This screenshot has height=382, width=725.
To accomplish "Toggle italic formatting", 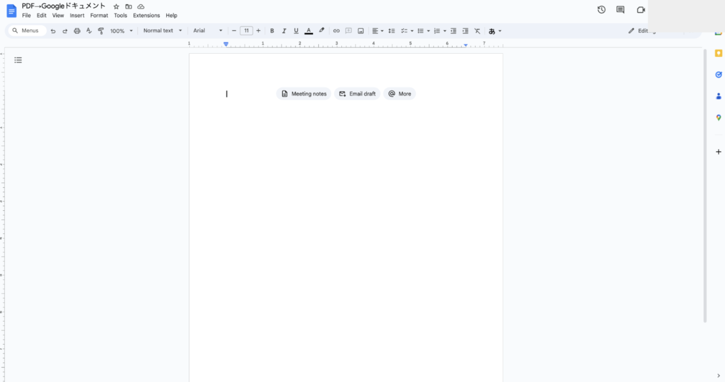I will tap(284, 31).
